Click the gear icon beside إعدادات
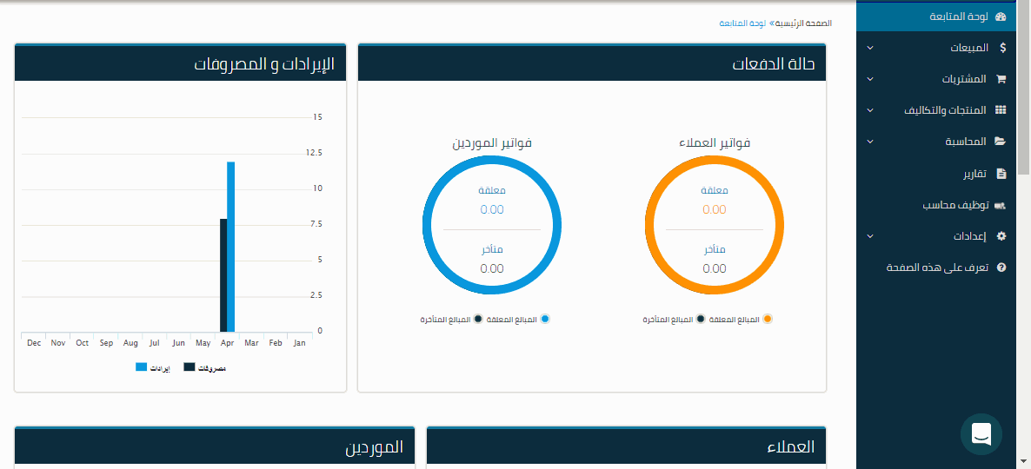This screenshot has width=1031, height=469. click(x=1001, y=236)
